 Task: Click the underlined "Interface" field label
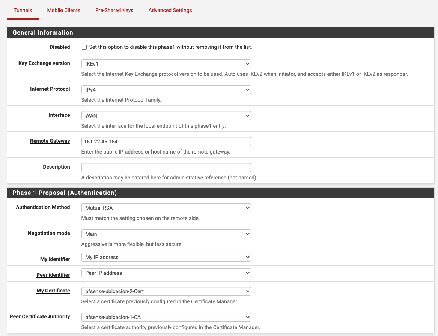pos(59,115)
